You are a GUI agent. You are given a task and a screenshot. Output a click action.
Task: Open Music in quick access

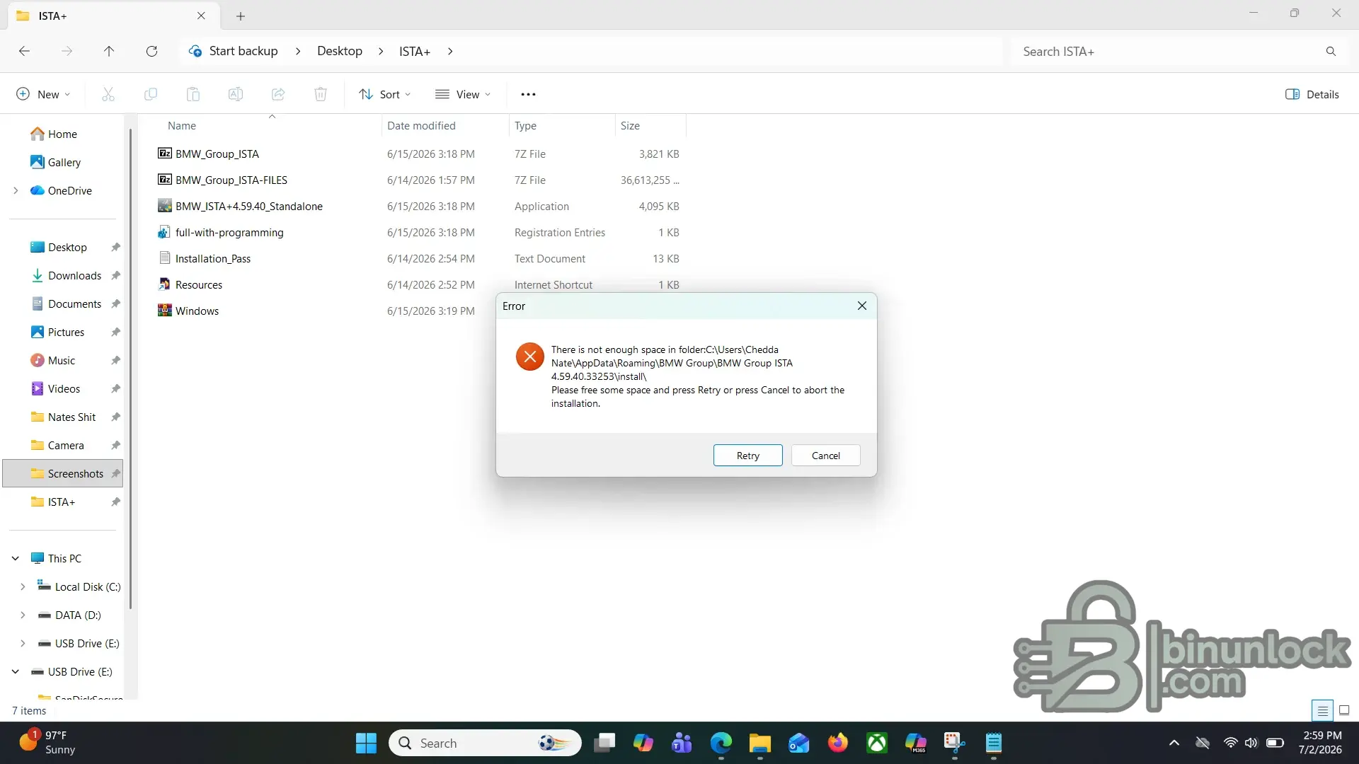click(61, 360)
